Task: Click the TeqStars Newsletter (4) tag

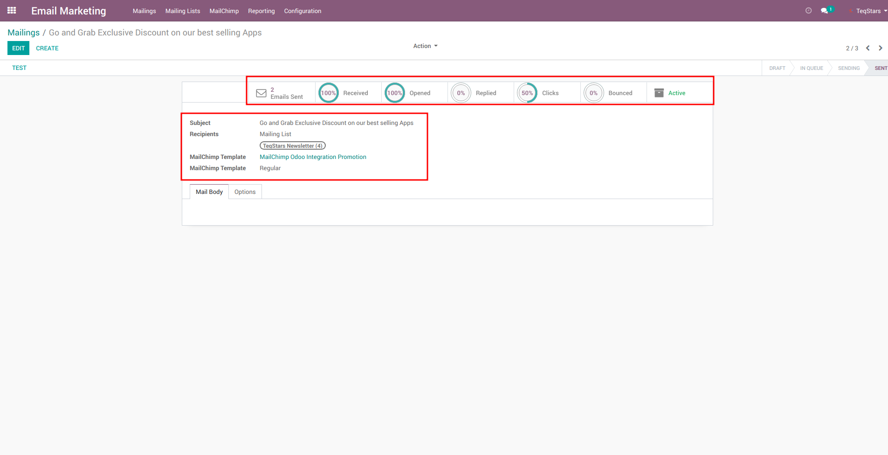Action: click(x=292, y=146)
